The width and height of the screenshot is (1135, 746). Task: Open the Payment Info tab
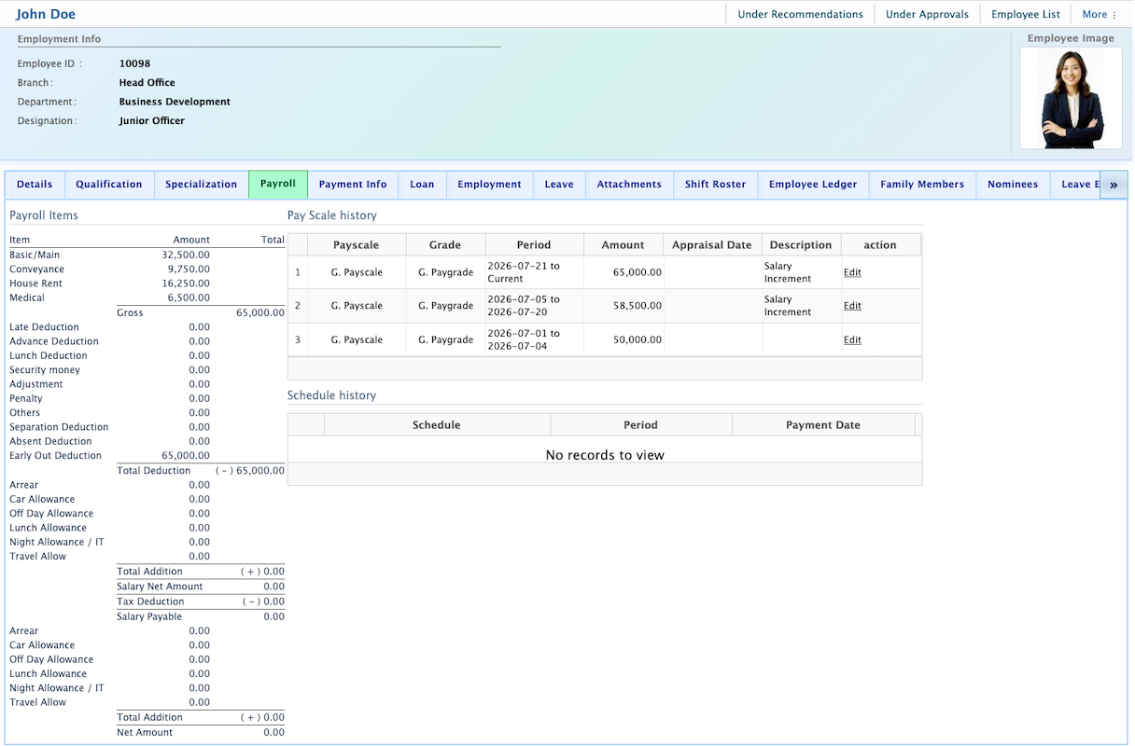[x=353, y=185]
